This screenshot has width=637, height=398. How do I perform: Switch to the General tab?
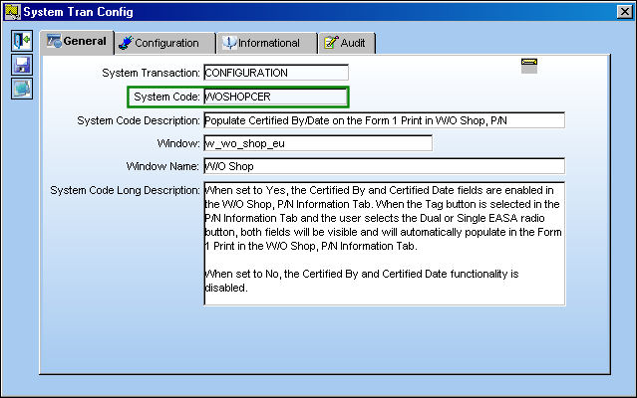[x=77, y=42]
